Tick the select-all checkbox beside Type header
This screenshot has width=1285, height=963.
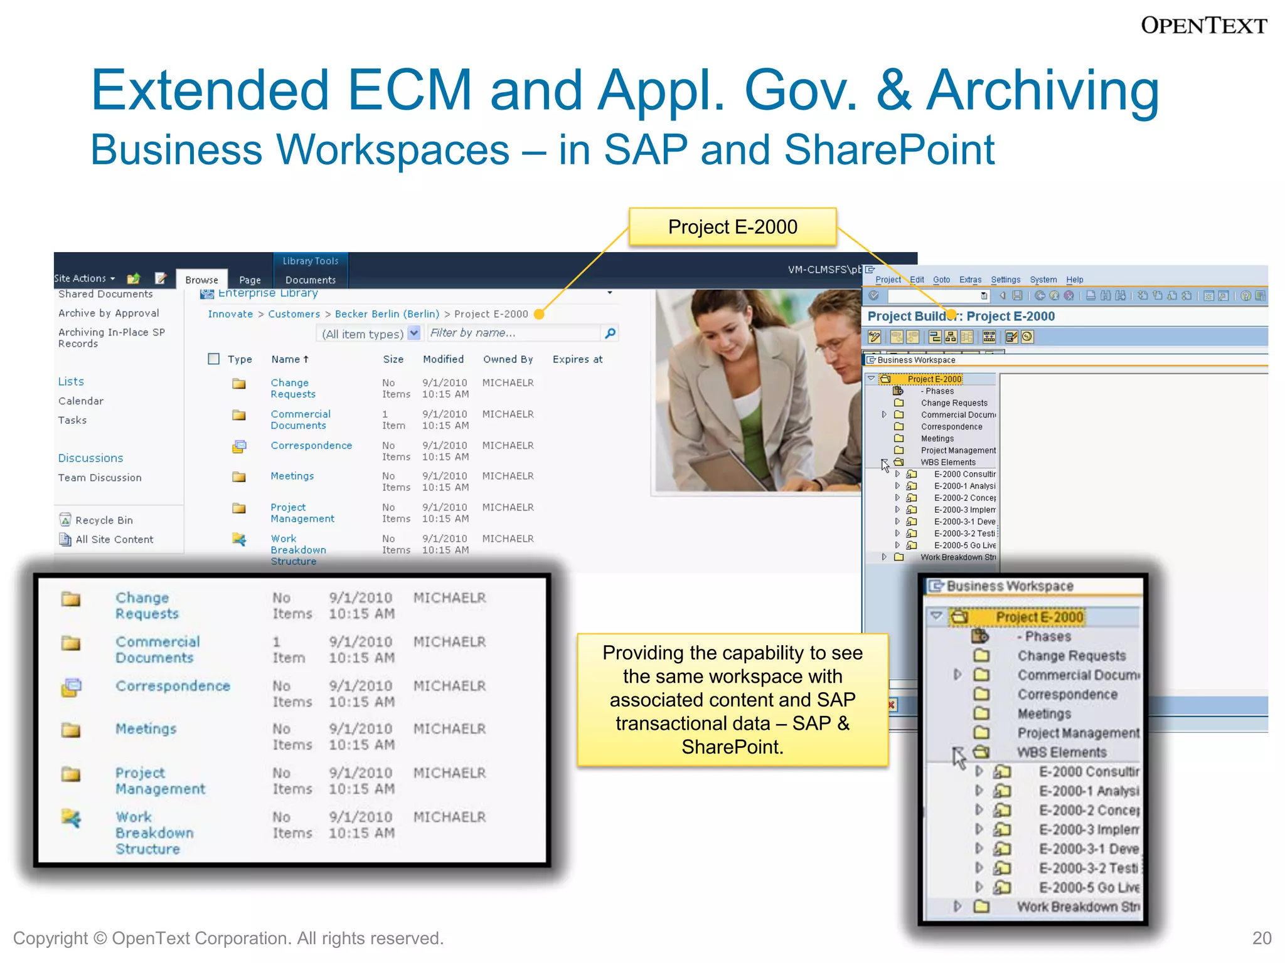pos(214,359)
